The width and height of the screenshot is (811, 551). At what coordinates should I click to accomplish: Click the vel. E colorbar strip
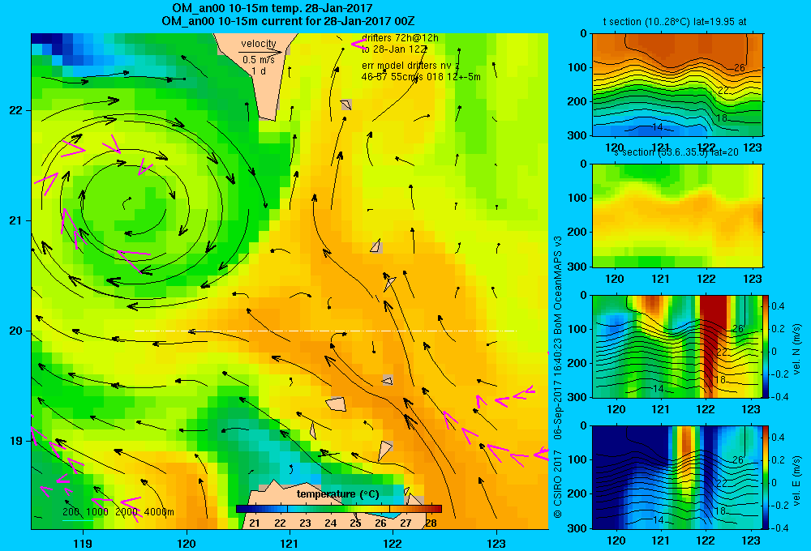[766, 477]
